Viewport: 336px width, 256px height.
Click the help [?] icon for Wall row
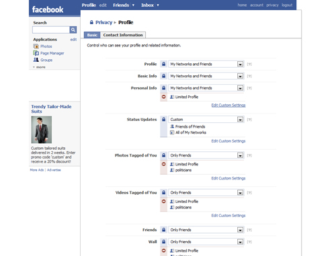249,242
